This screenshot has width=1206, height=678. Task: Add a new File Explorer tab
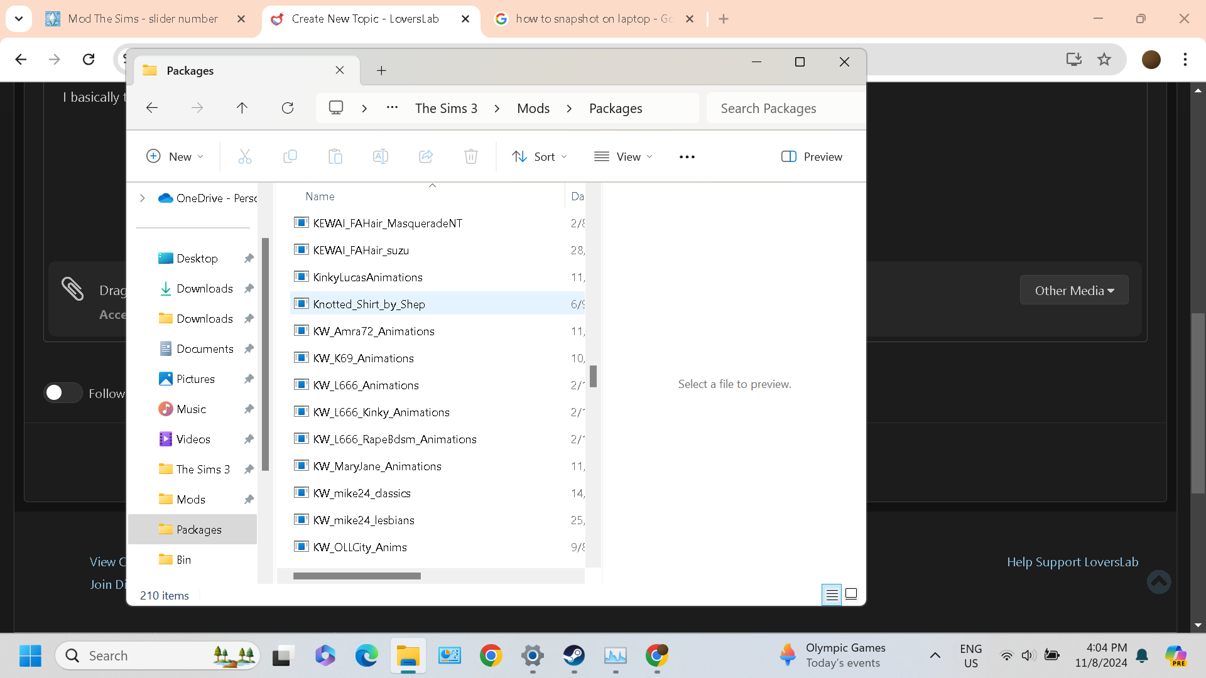[381, 70]
